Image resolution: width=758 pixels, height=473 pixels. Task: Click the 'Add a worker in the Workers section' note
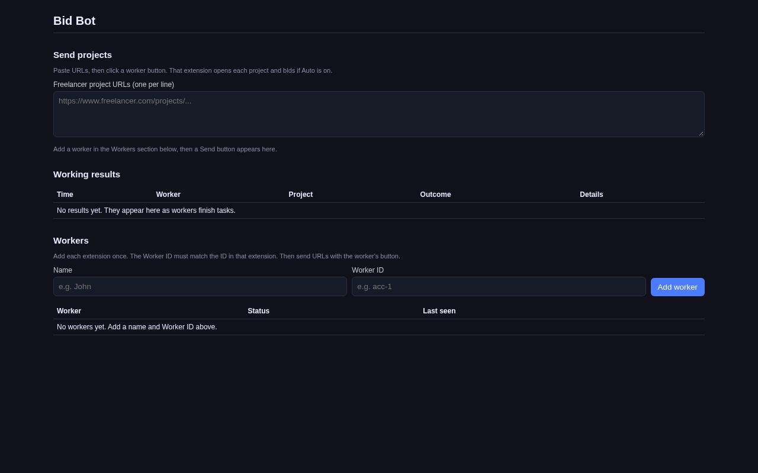[x=165, y=149]
